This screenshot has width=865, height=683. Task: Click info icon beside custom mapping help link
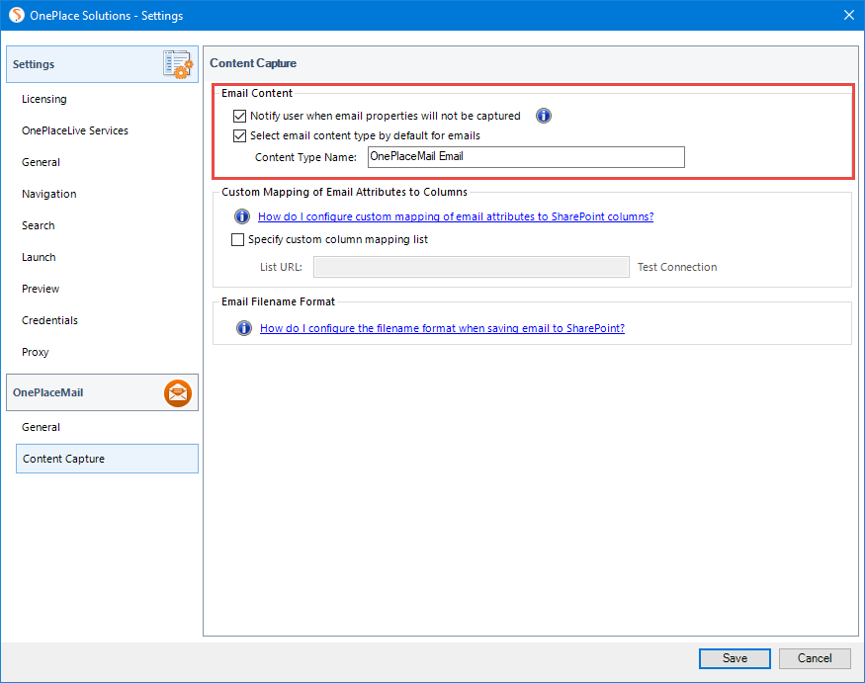coord(242,216)
